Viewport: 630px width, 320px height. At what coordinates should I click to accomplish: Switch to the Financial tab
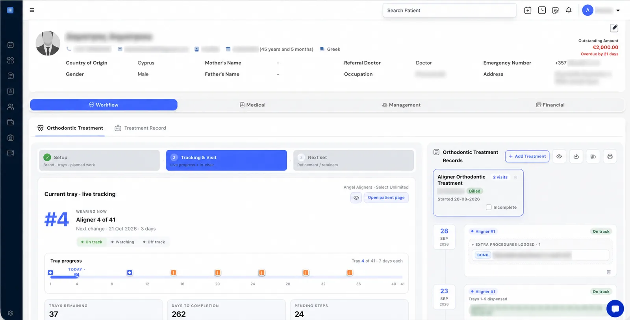pyautogui.click(x=550, y=105)
